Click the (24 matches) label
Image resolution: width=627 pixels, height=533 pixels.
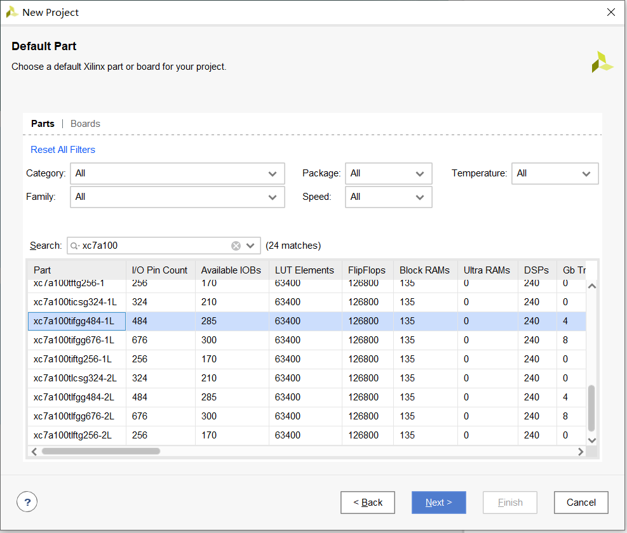tap(293, 246)
